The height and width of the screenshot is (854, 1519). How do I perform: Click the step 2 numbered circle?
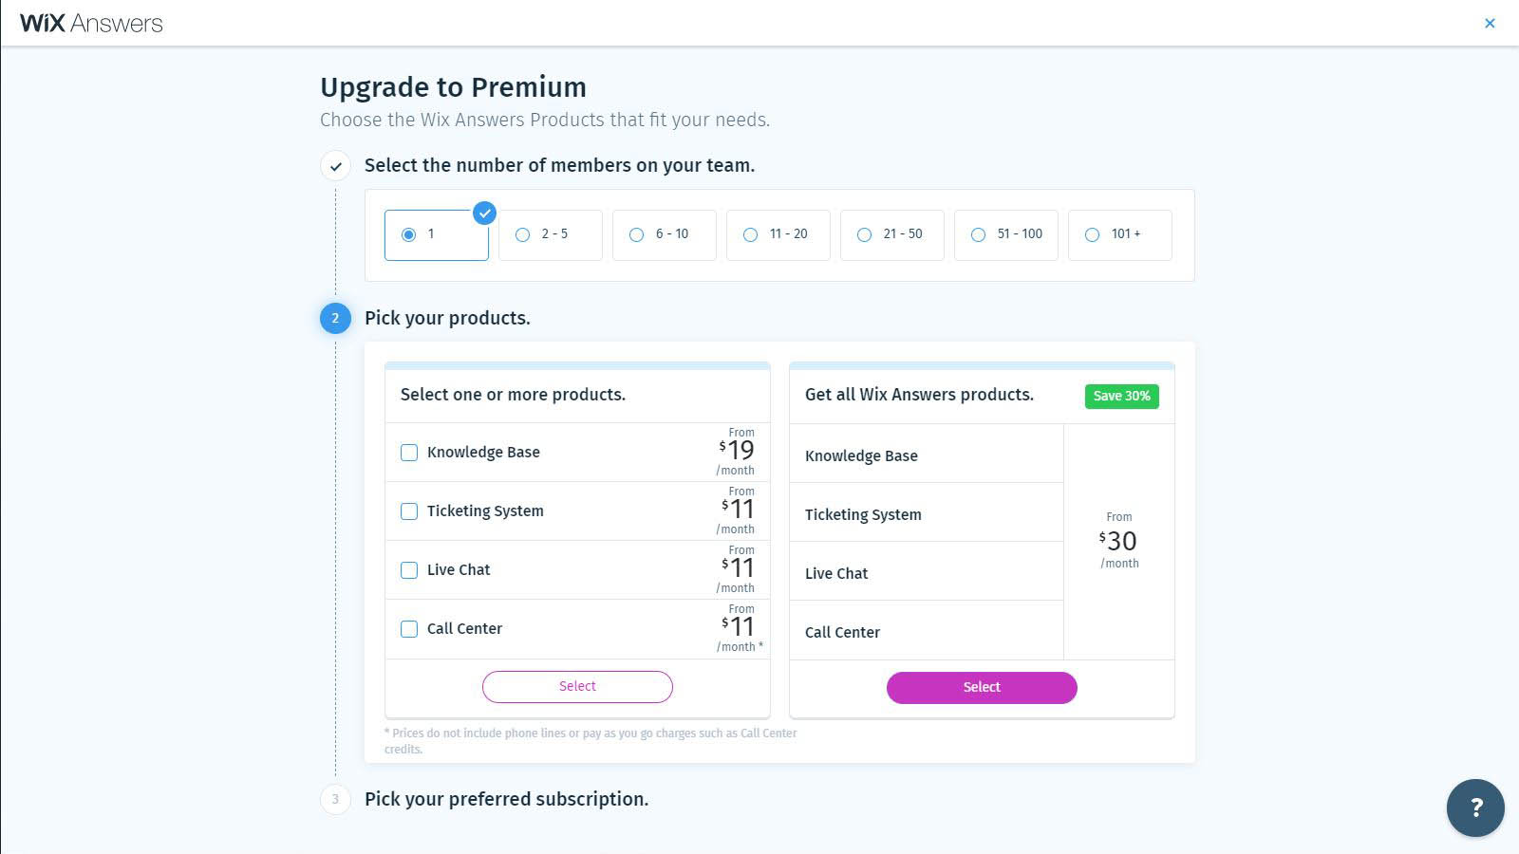coord(335,318)
